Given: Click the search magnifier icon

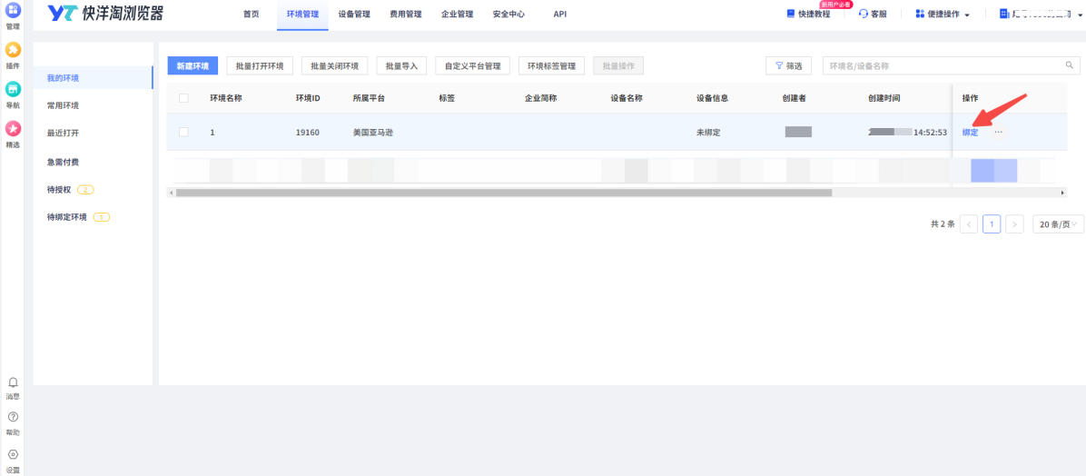Looking at the screenshot, I should [x=1069, y=65].
